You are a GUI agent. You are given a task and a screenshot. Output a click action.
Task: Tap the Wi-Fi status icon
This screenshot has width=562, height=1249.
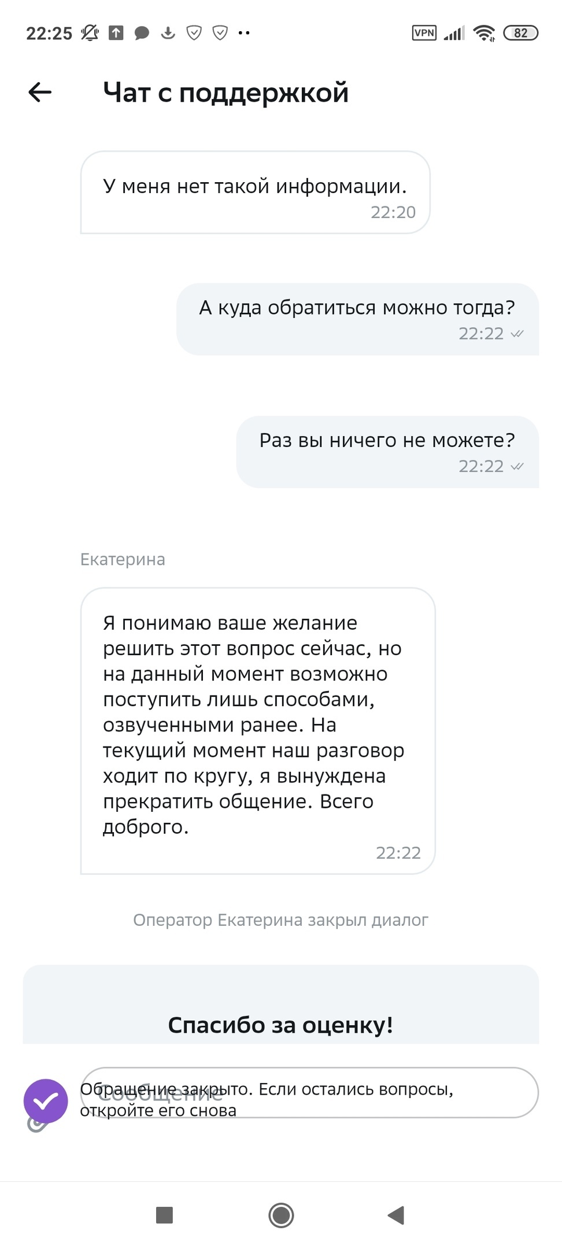click(483, 33)
